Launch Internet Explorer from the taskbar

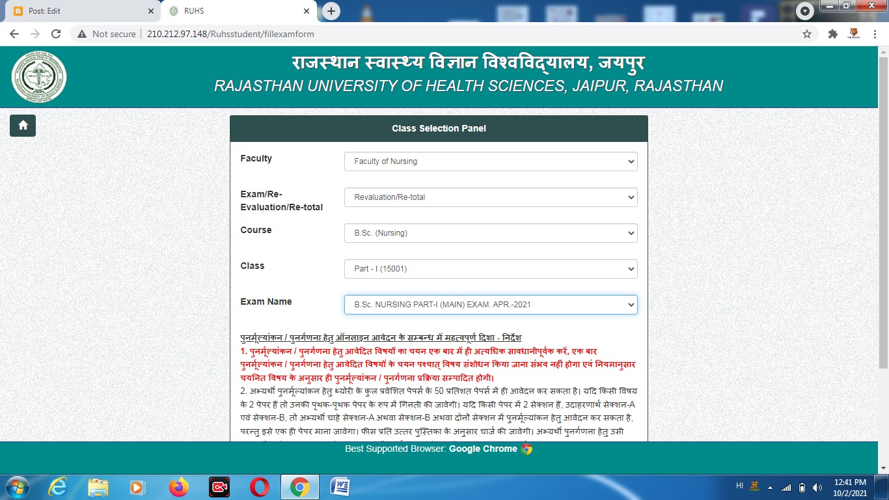pyautogui.click(x=59, y=487)
